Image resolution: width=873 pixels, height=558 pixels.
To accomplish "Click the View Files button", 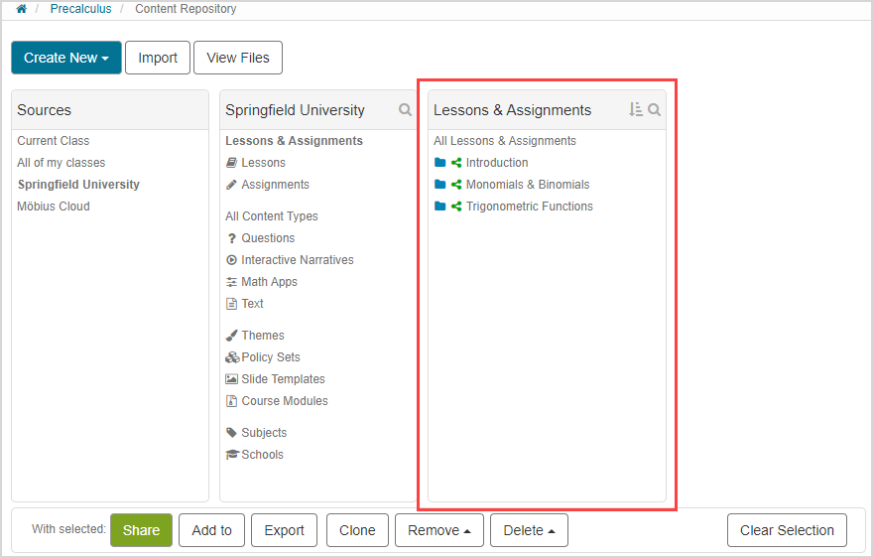I will pos(238,58).
